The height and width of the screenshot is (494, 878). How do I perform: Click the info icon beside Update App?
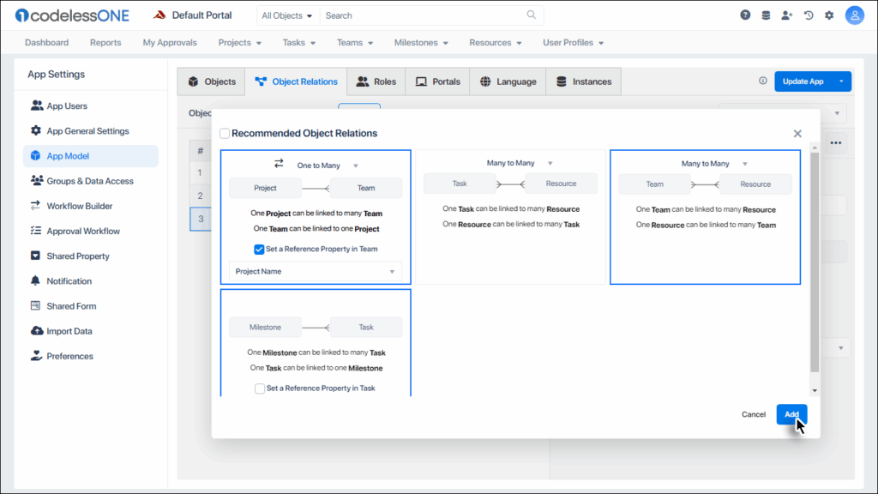(x=763, y=81)
